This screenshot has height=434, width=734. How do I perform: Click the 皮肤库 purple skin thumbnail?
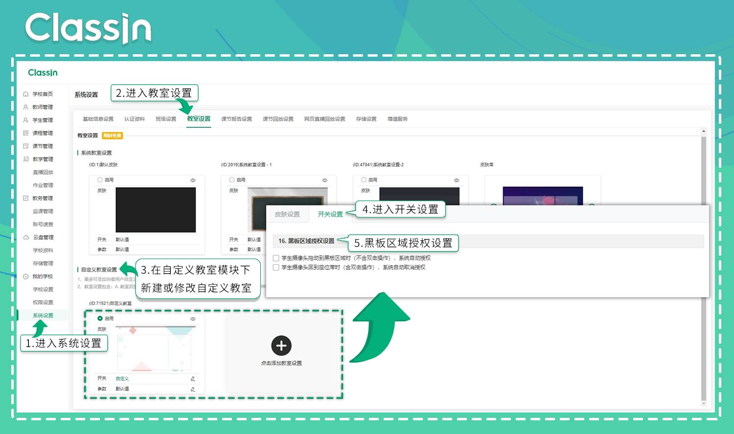[543, 195]
